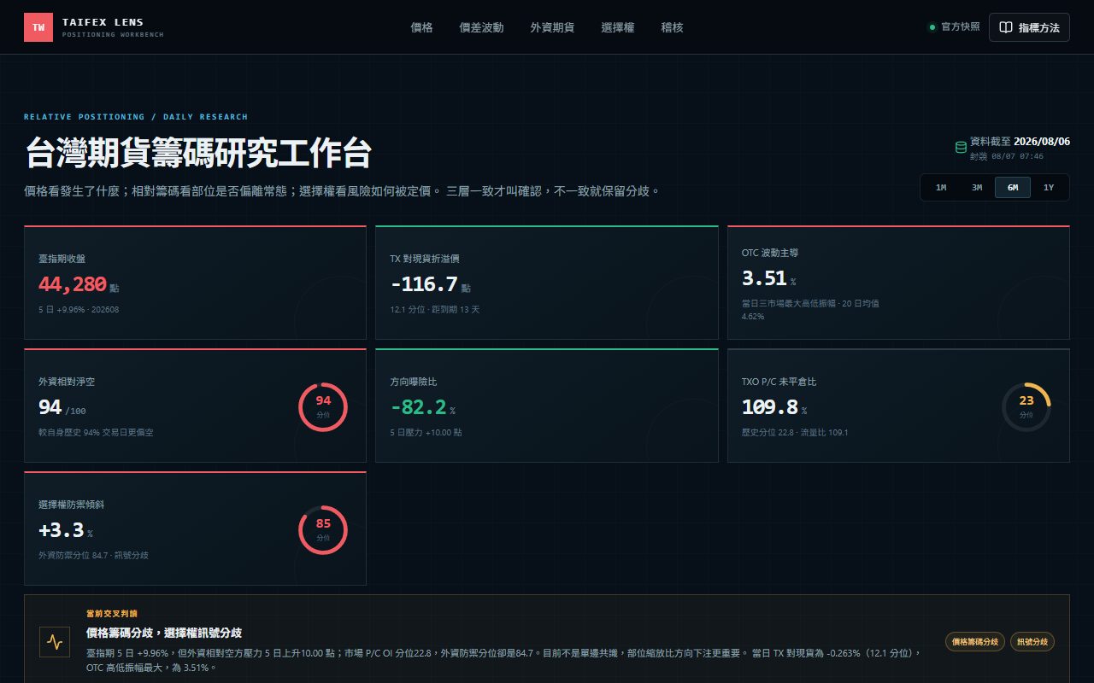
Task: Click the RELATIVE POSITIONING / DAILY RESEARCH label
Action: tap(136, 117)
